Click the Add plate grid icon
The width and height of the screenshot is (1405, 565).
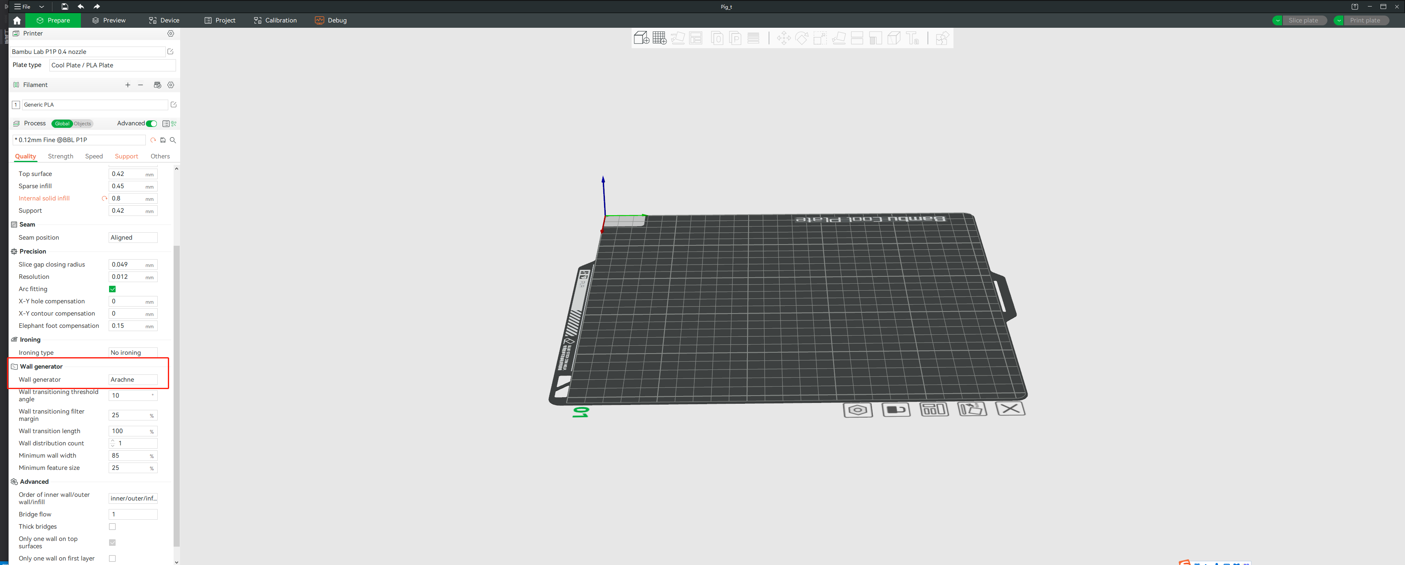[660, 38]
